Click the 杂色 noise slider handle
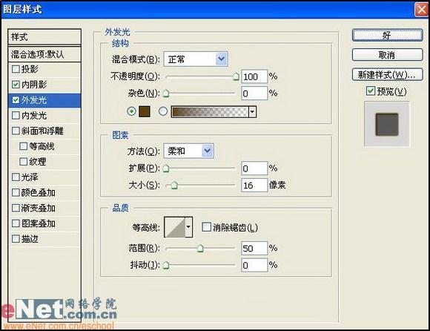 click(x=166, y=94)
